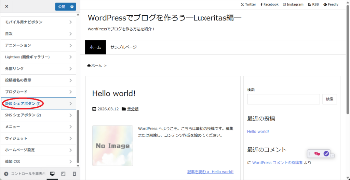Open モバイル用ナビボタン section
Image resolution: width=350 pixels, height=180 pixels.
[38, 22]
